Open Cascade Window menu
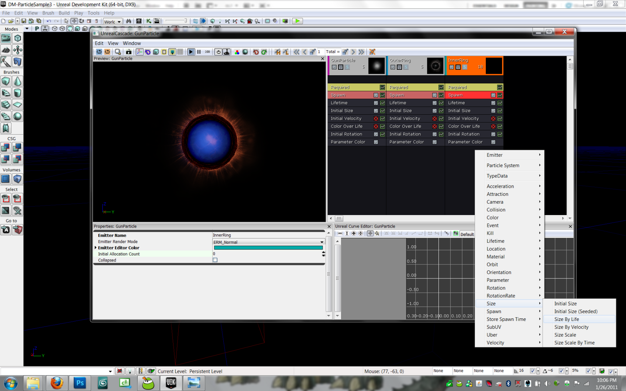The width and height of the screenshot is (626, 391). coord(132,43)
